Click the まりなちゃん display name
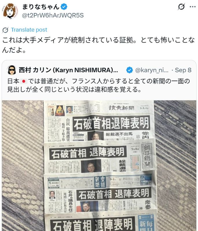Viewport: 198px width, 231px height. pos(41,7)
